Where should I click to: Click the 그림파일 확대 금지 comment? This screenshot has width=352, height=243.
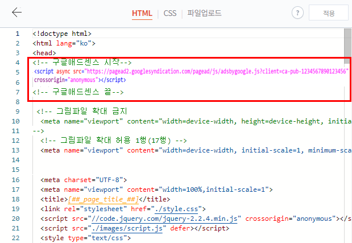point(82,111)
